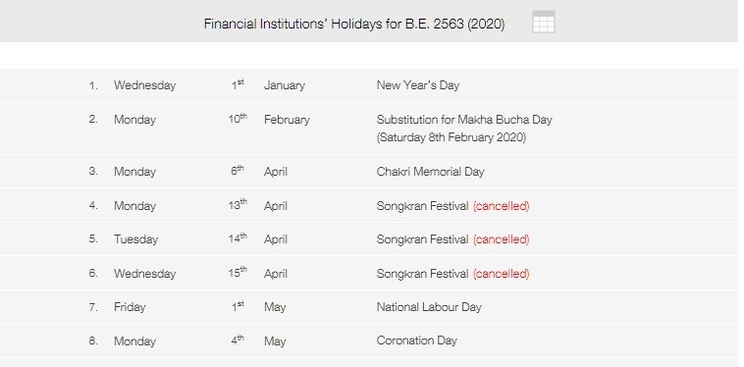Click Songkran Festival text on Monday 13th
This screenshot has height=367, width=744.
422,206
